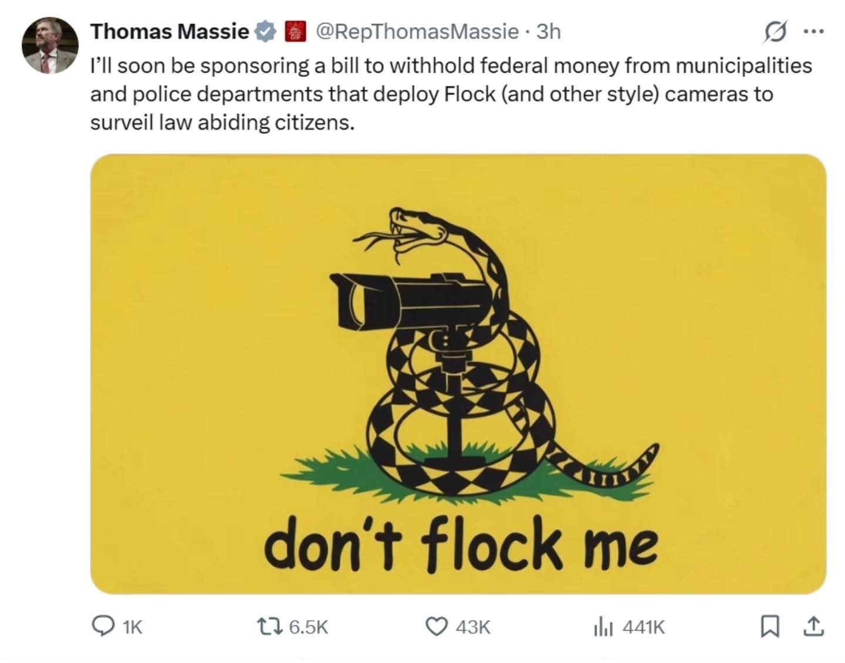Click the repost arrows icon

point(273,627)
